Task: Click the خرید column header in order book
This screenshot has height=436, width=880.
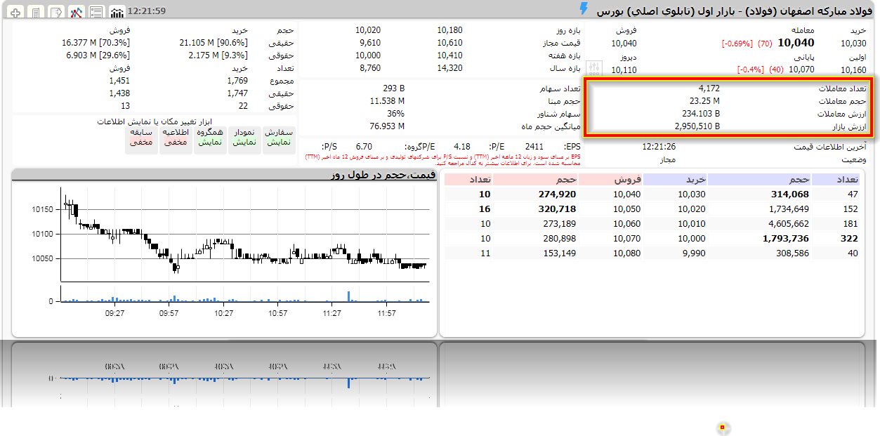Action: point(674,180)
